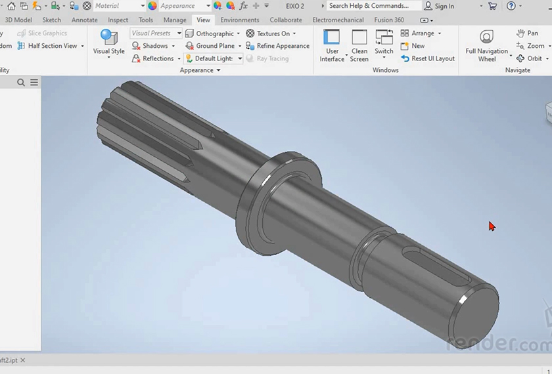Open the Material dropdown in title bar
552x374 pixels.
pyautogui.click(x=118, y=6)
